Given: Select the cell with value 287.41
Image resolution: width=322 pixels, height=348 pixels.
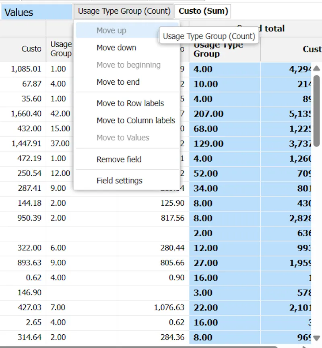Looking at the screenshot, I should click(23, 188).
